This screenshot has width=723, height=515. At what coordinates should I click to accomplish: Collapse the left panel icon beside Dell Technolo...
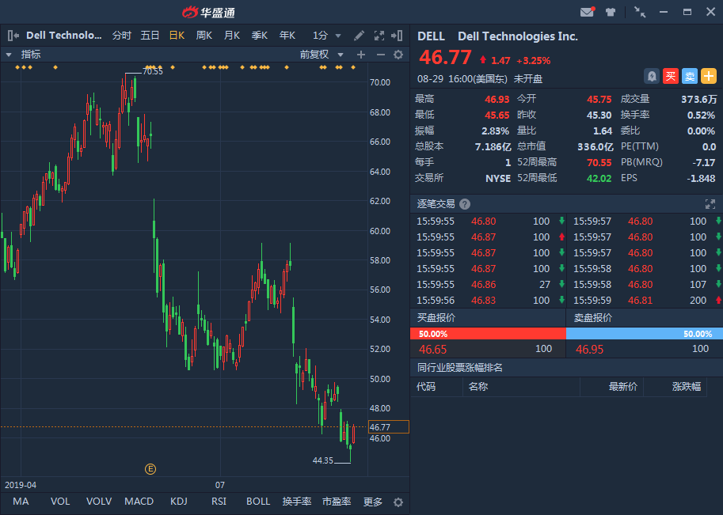coord(13,36)
